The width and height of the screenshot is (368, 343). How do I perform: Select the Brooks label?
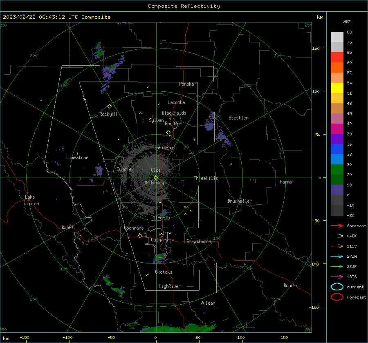click(291, 285)
